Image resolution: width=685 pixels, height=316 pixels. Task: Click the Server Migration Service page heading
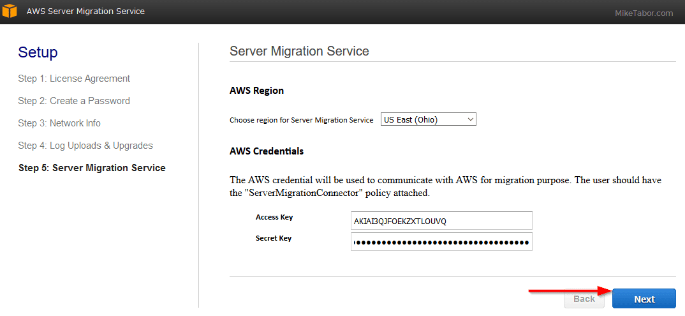click(299, 50)
